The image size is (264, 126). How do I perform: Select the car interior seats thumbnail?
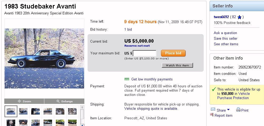(x=36, y=111)
